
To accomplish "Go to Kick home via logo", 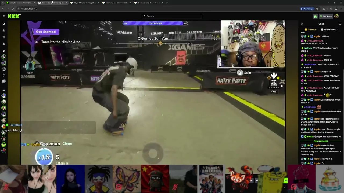I will (15, 16).
